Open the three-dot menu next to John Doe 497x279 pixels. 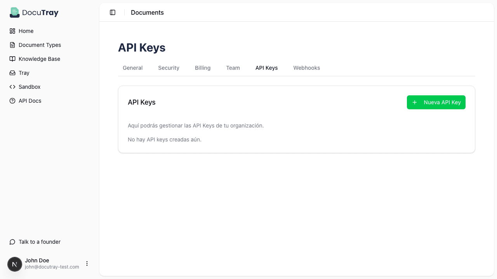pos(87,263)
